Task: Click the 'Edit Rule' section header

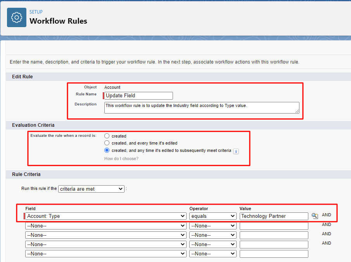Action: 22,76
